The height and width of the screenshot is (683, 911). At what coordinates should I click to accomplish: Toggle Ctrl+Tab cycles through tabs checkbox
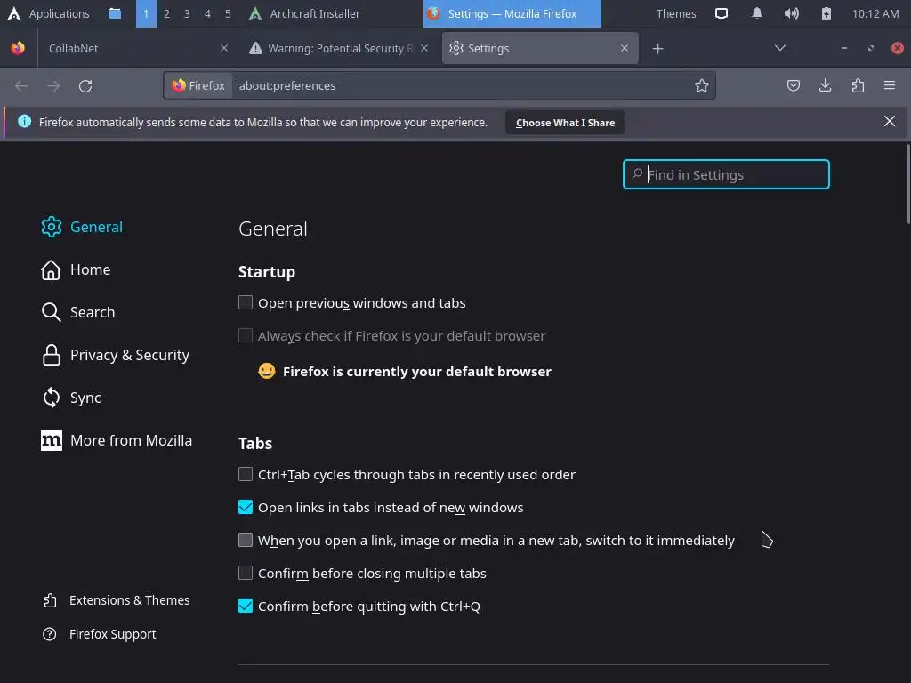pos(246,475)
